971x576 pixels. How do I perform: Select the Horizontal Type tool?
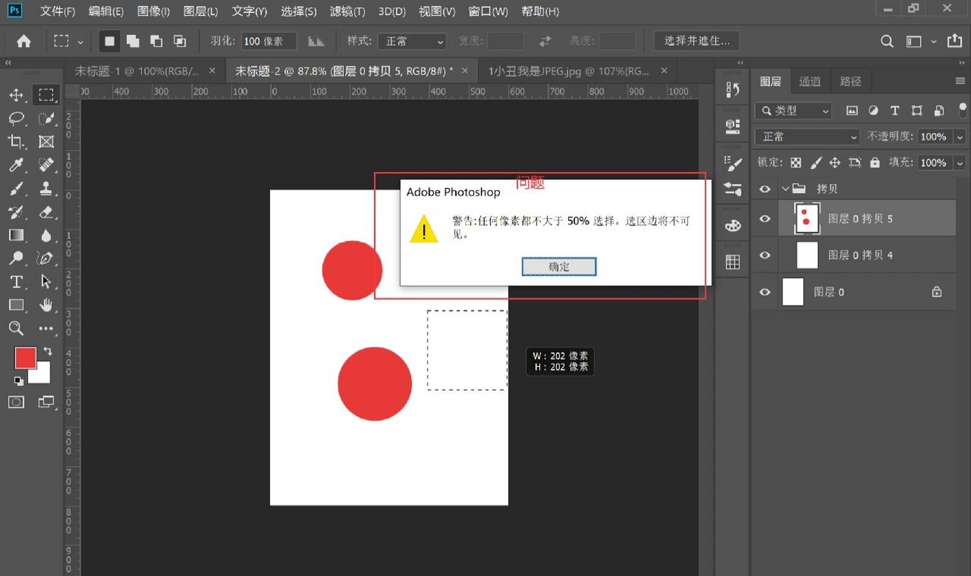coord(16,282)
